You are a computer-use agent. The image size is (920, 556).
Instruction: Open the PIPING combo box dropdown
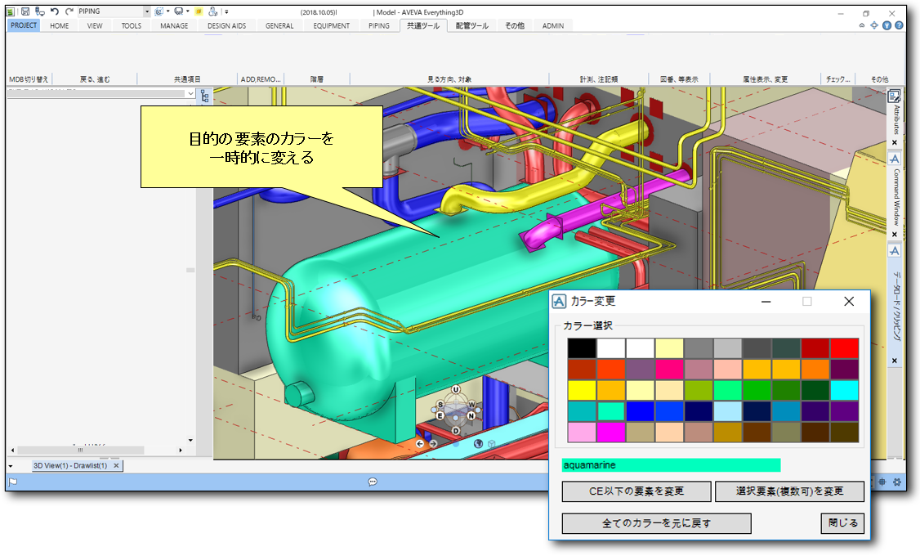(145, 11)
